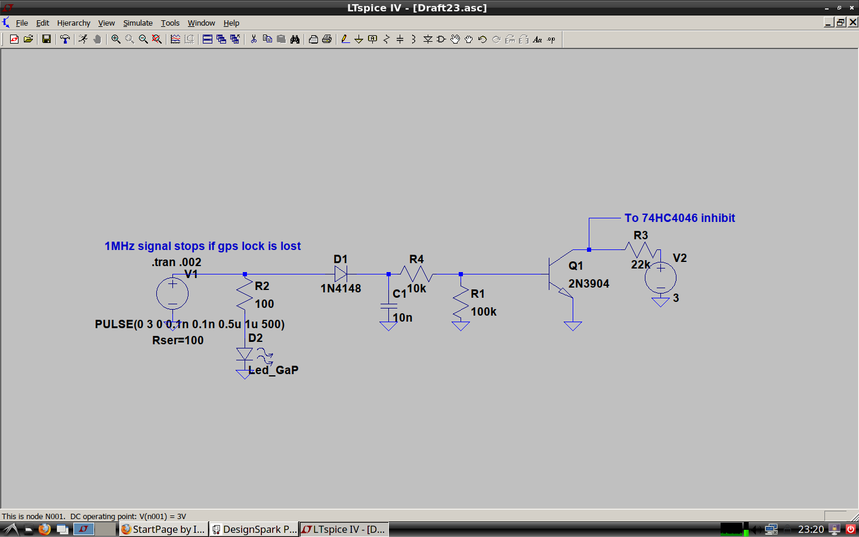Switch to StartPage taskbar window
This screenshot has width=859, height=537.
point(163,529)
